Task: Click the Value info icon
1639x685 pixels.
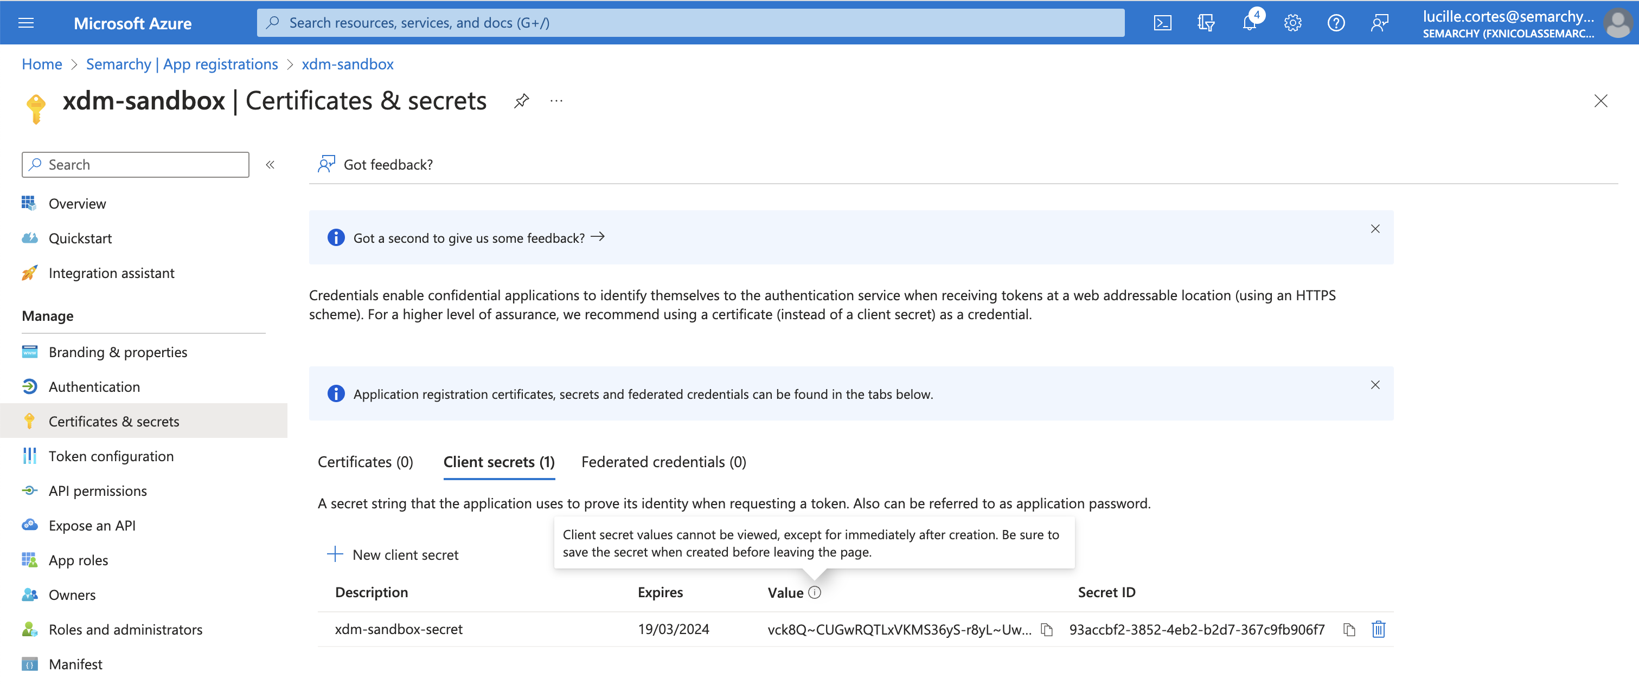Action: [x=815, y=592]
